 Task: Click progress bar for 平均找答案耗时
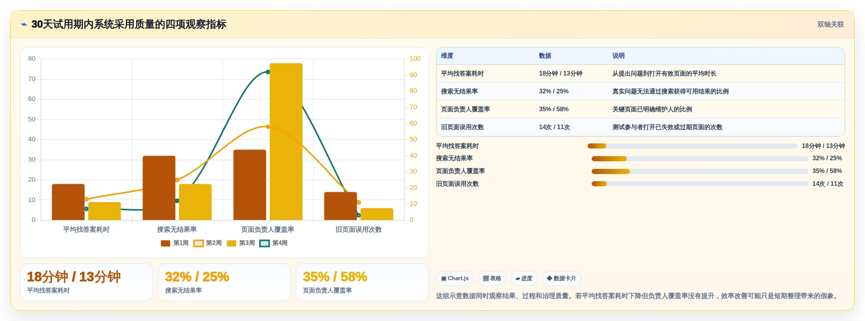coord(693,146)
